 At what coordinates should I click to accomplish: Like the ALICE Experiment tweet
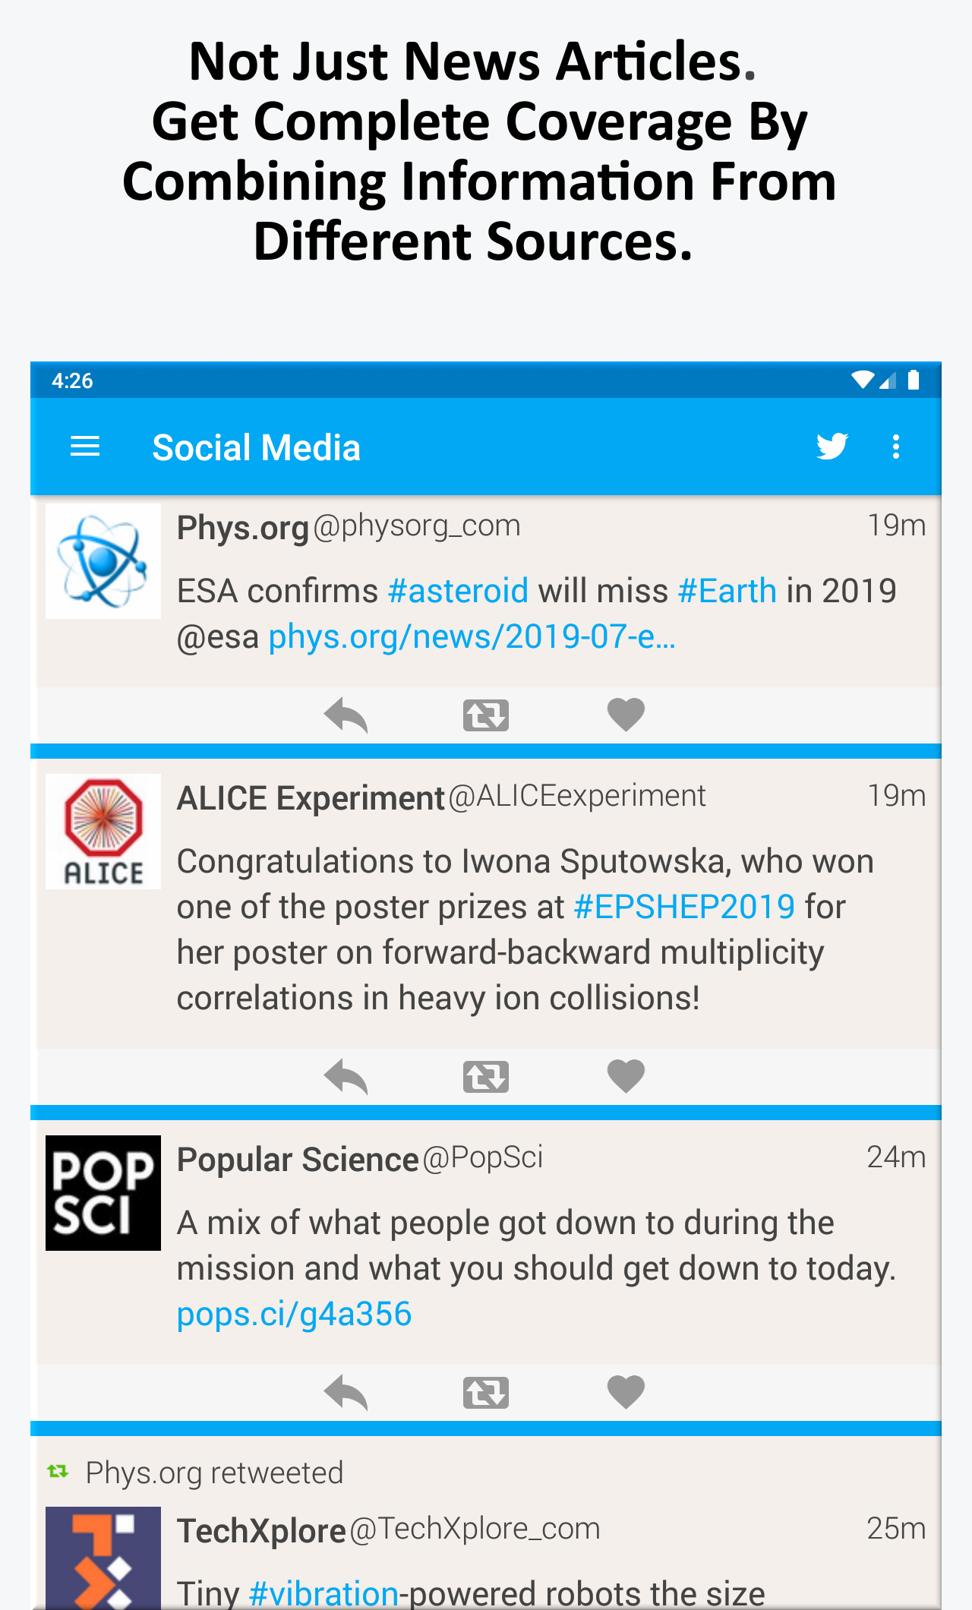(x=626, y=1076)
